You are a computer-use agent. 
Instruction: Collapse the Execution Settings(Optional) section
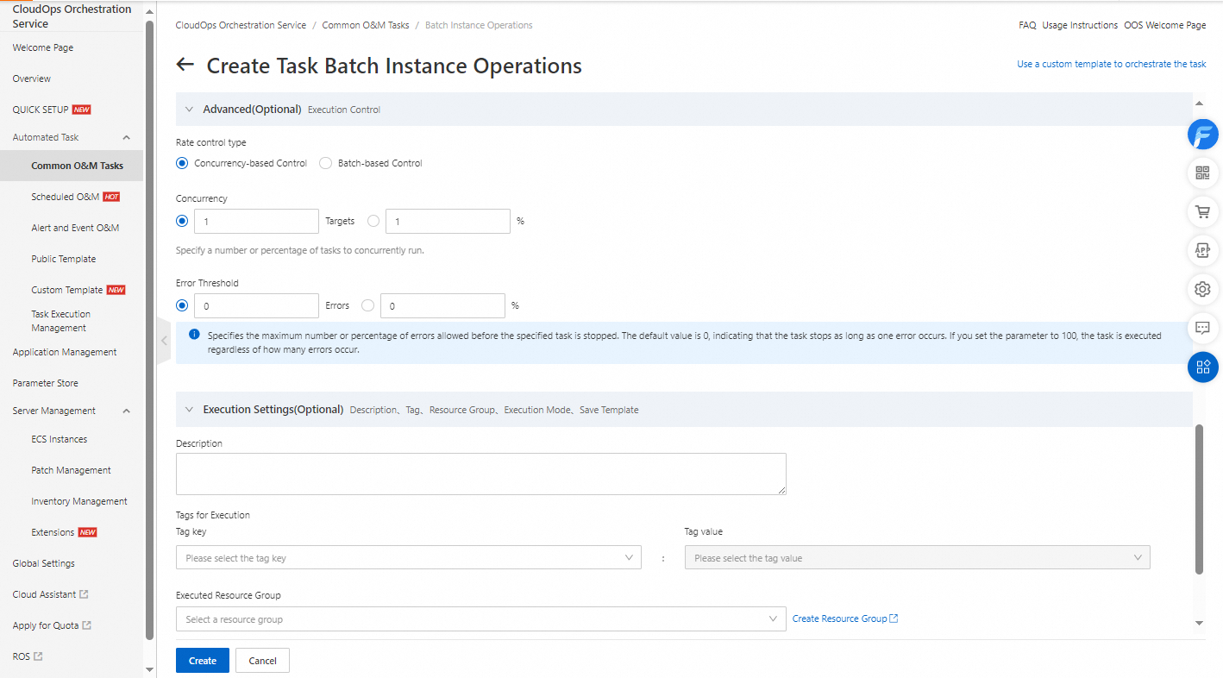pos(189,410)
